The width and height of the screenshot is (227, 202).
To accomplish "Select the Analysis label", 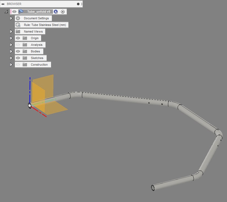I will tap(37, 45).
